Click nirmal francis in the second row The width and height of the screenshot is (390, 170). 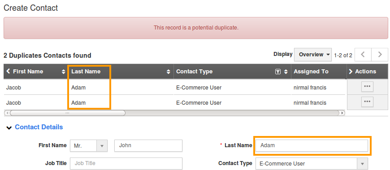tap(310, 103)
